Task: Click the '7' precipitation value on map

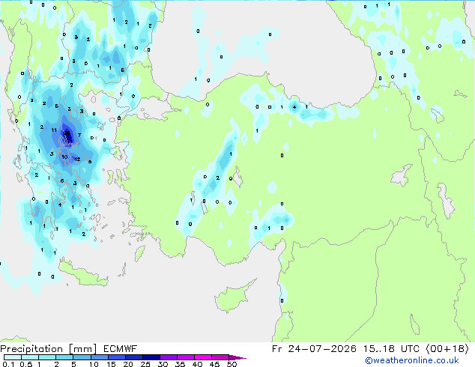Action: pyautogui.click(x=79, y=135)
